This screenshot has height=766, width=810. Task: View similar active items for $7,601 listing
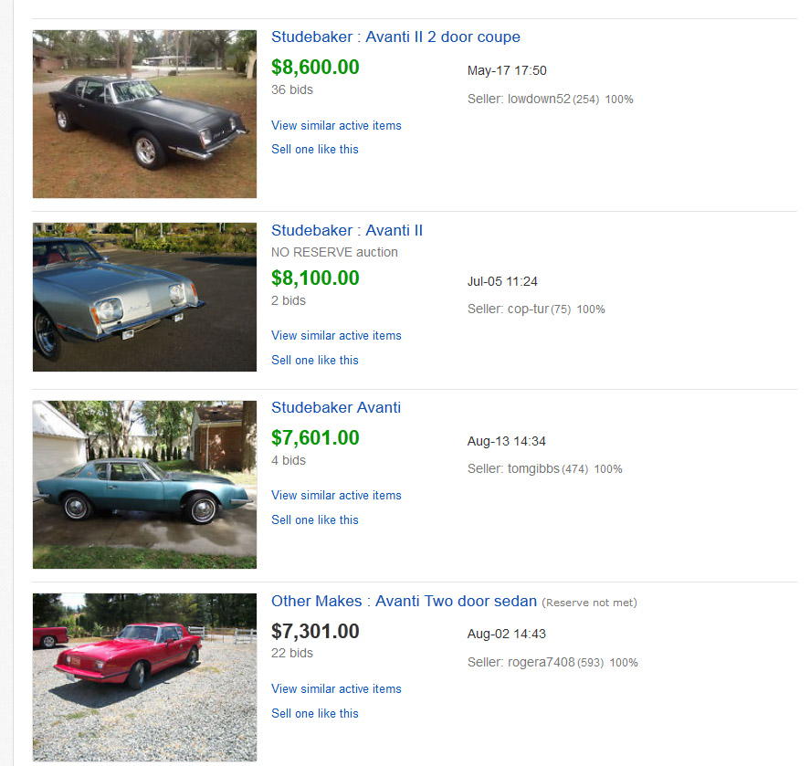[336, 495]
